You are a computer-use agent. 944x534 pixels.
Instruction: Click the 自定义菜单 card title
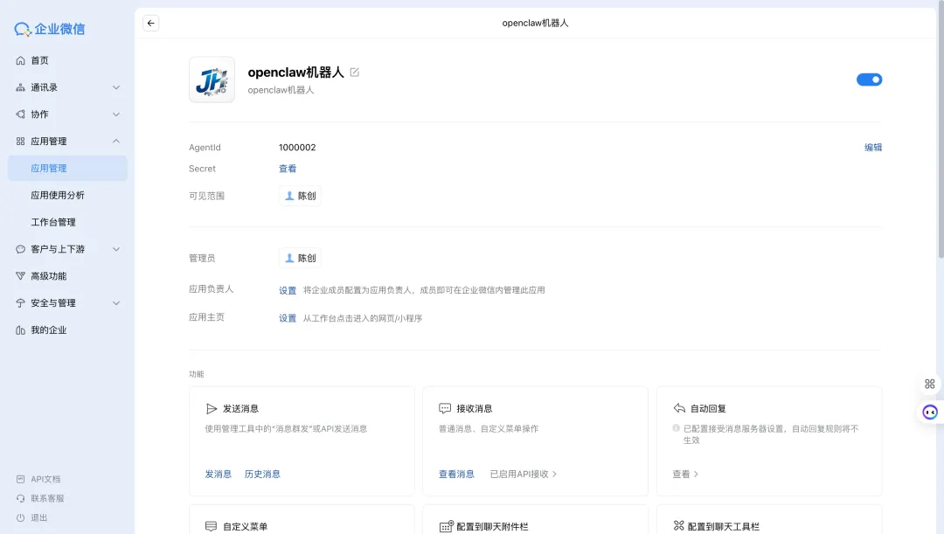[x=245, y=527]
